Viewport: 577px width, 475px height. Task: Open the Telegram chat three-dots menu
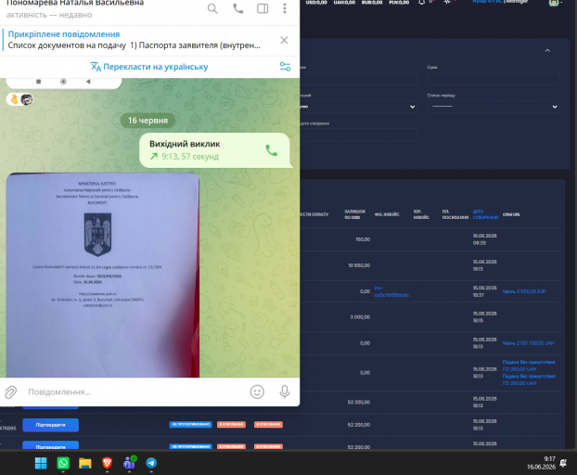coord(285,8)
